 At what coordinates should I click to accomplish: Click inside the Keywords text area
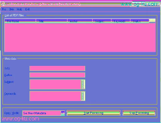pos(55,96)
